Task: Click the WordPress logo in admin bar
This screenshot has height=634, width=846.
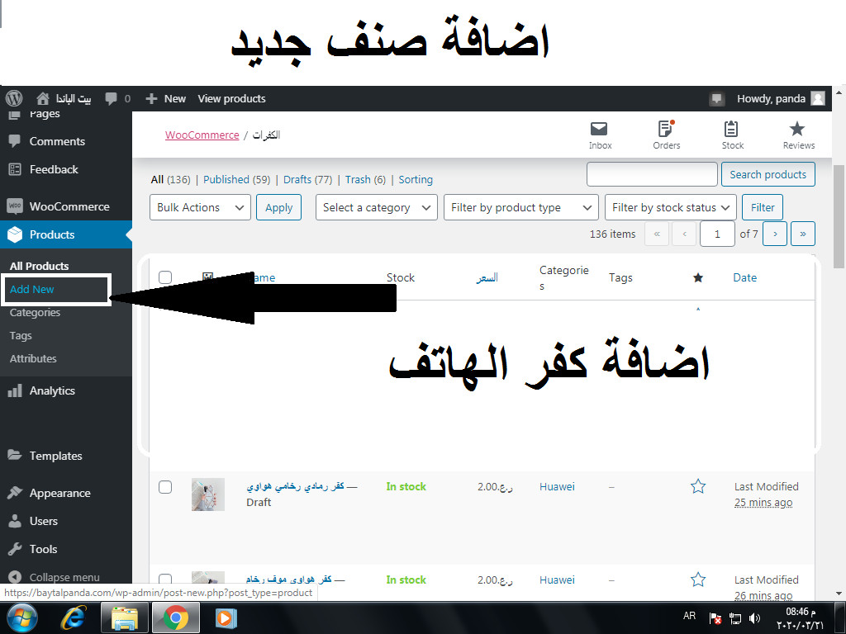Action: pos(14,98)
